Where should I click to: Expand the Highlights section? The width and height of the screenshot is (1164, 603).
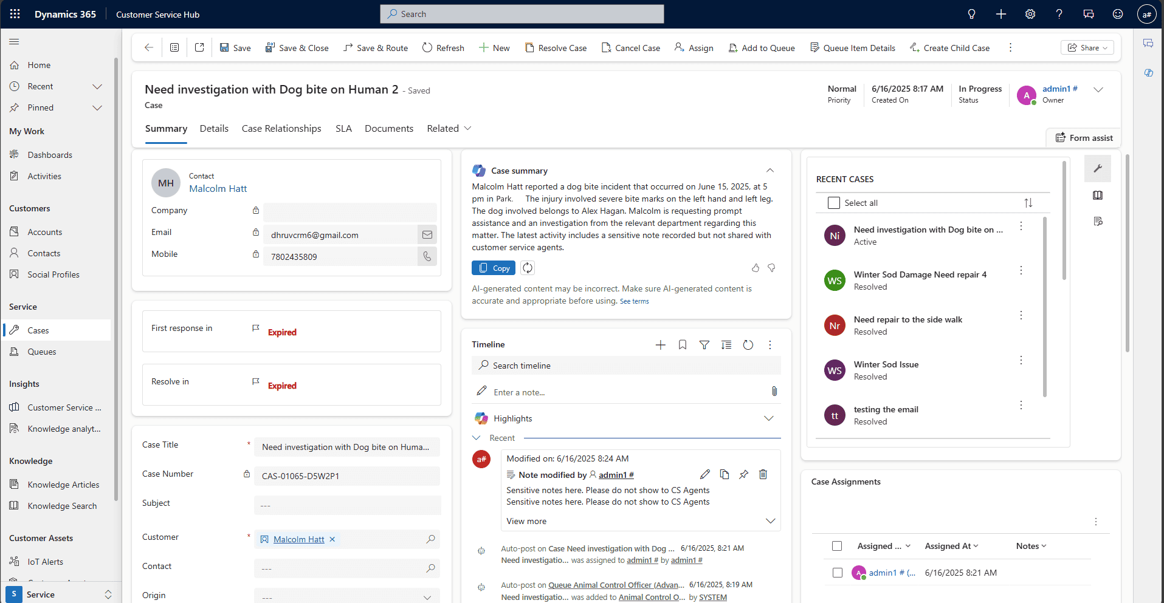coord(768,418)
